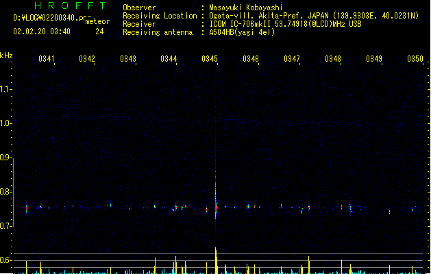Click the 0.7 kHz axis label
Viewport: 431px width, 274px height.
[5, 226]
